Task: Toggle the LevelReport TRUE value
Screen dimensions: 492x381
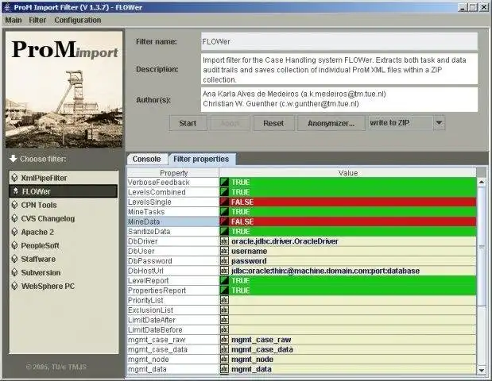Action: 347,280
